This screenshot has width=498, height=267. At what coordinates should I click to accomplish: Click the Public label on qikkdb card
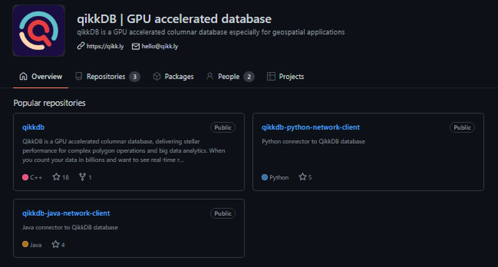[x=223, y=128]
